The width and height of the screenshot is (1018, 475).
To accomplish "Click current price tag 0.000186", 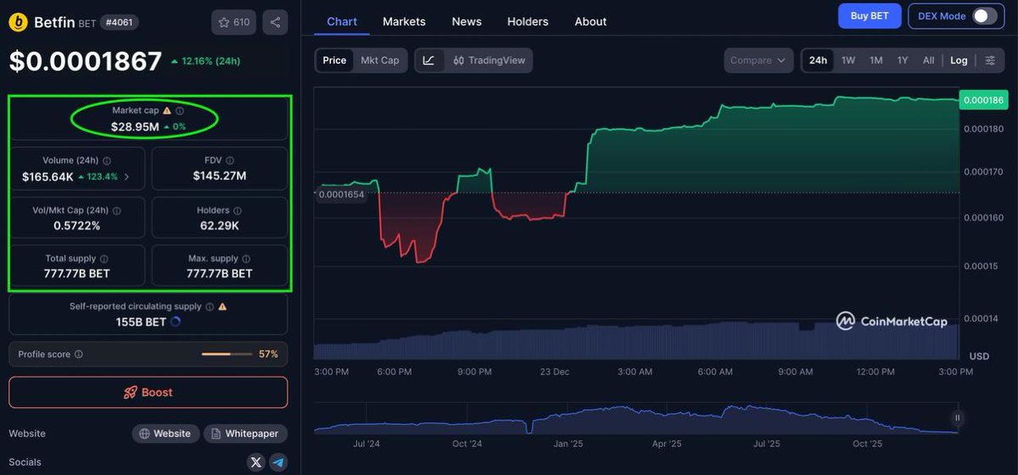I will click(x=983, y=100).
